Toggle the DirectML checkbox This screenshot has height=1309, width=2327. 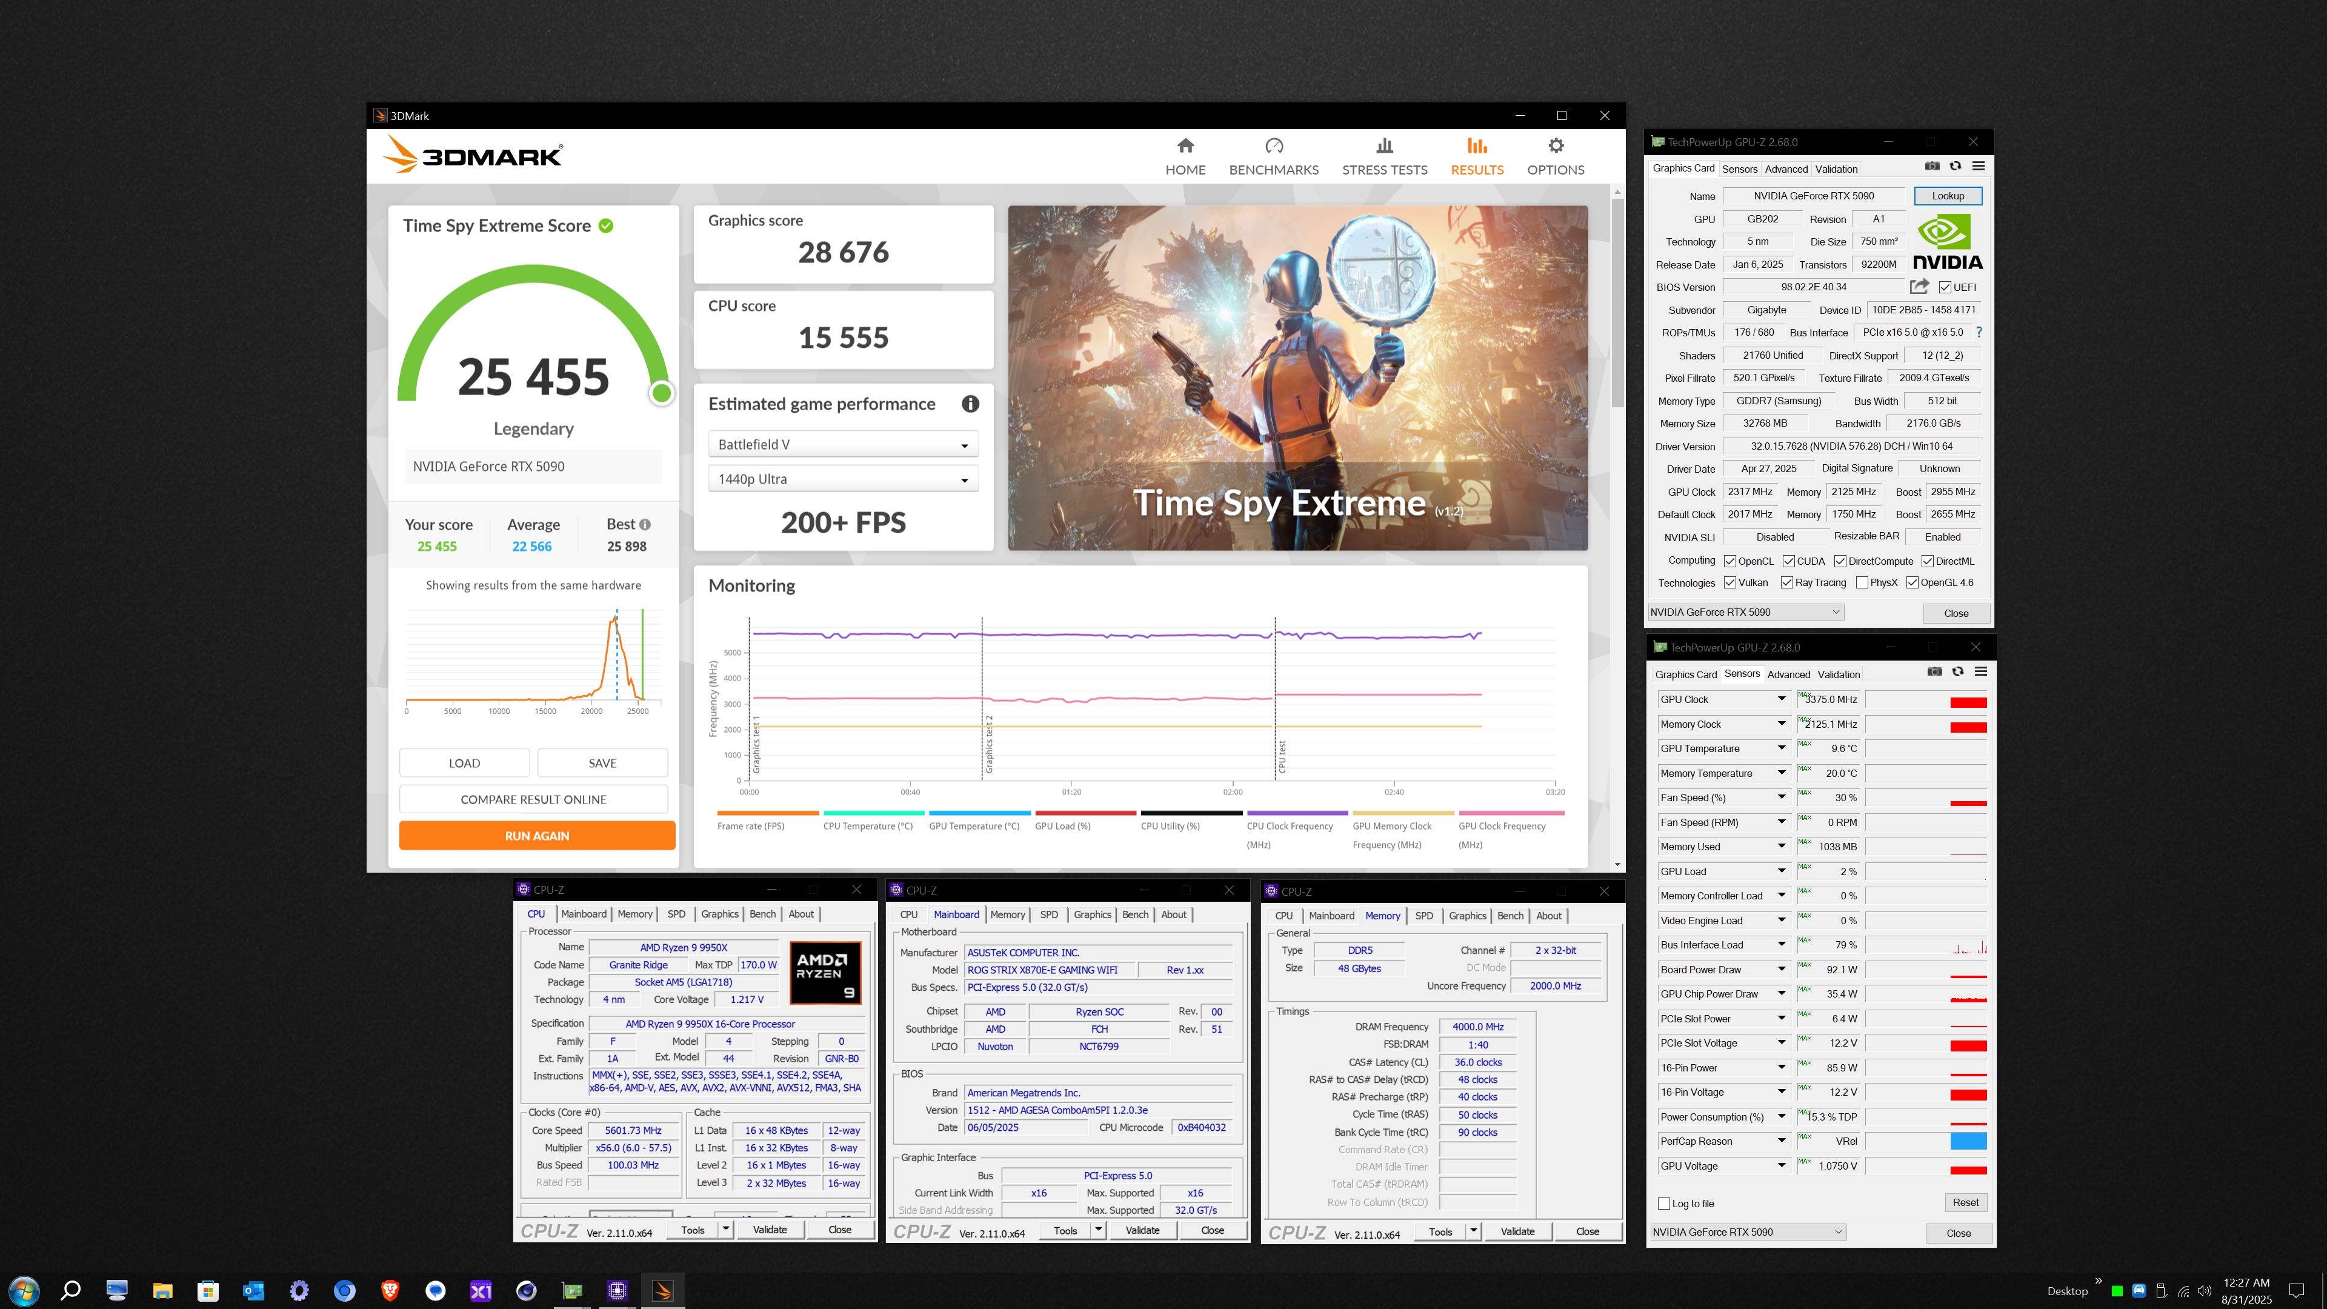tap(1927, 561)
